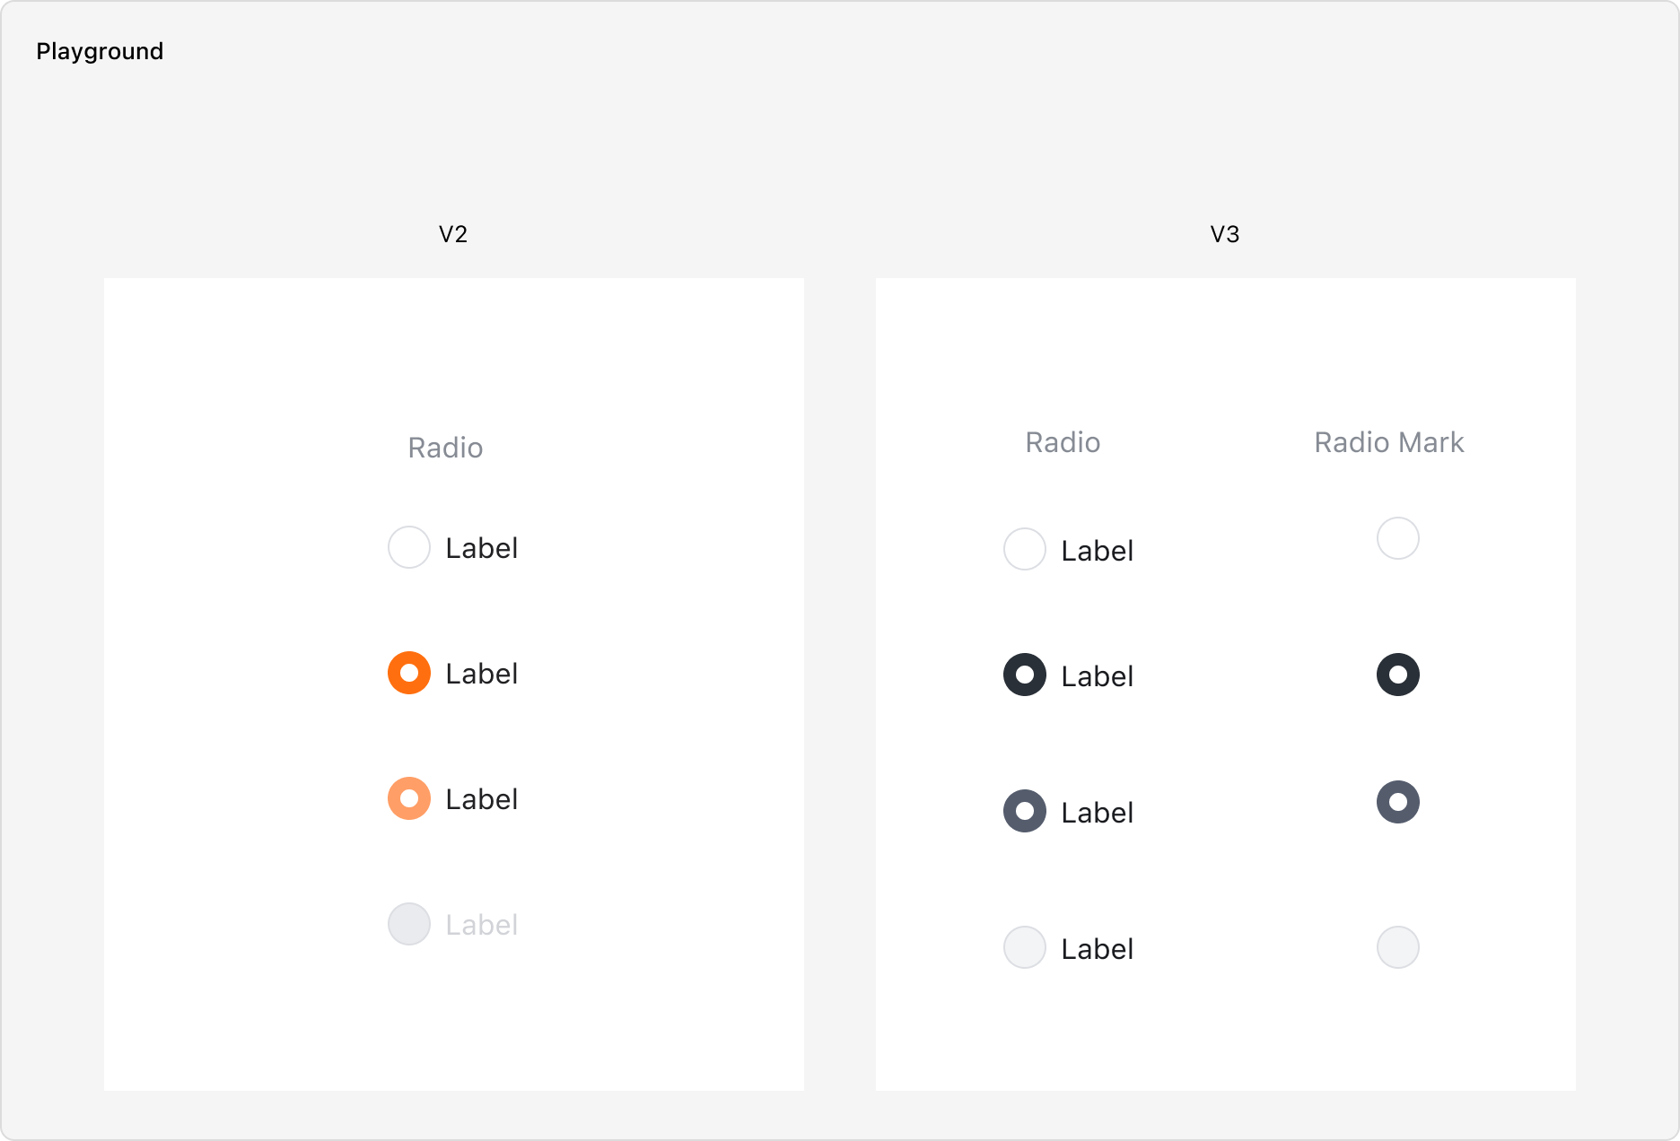This screenshot has height=1141, width=1680.
Task: Click the Label text beside the bright orange radio
Action: click(482, 674)
